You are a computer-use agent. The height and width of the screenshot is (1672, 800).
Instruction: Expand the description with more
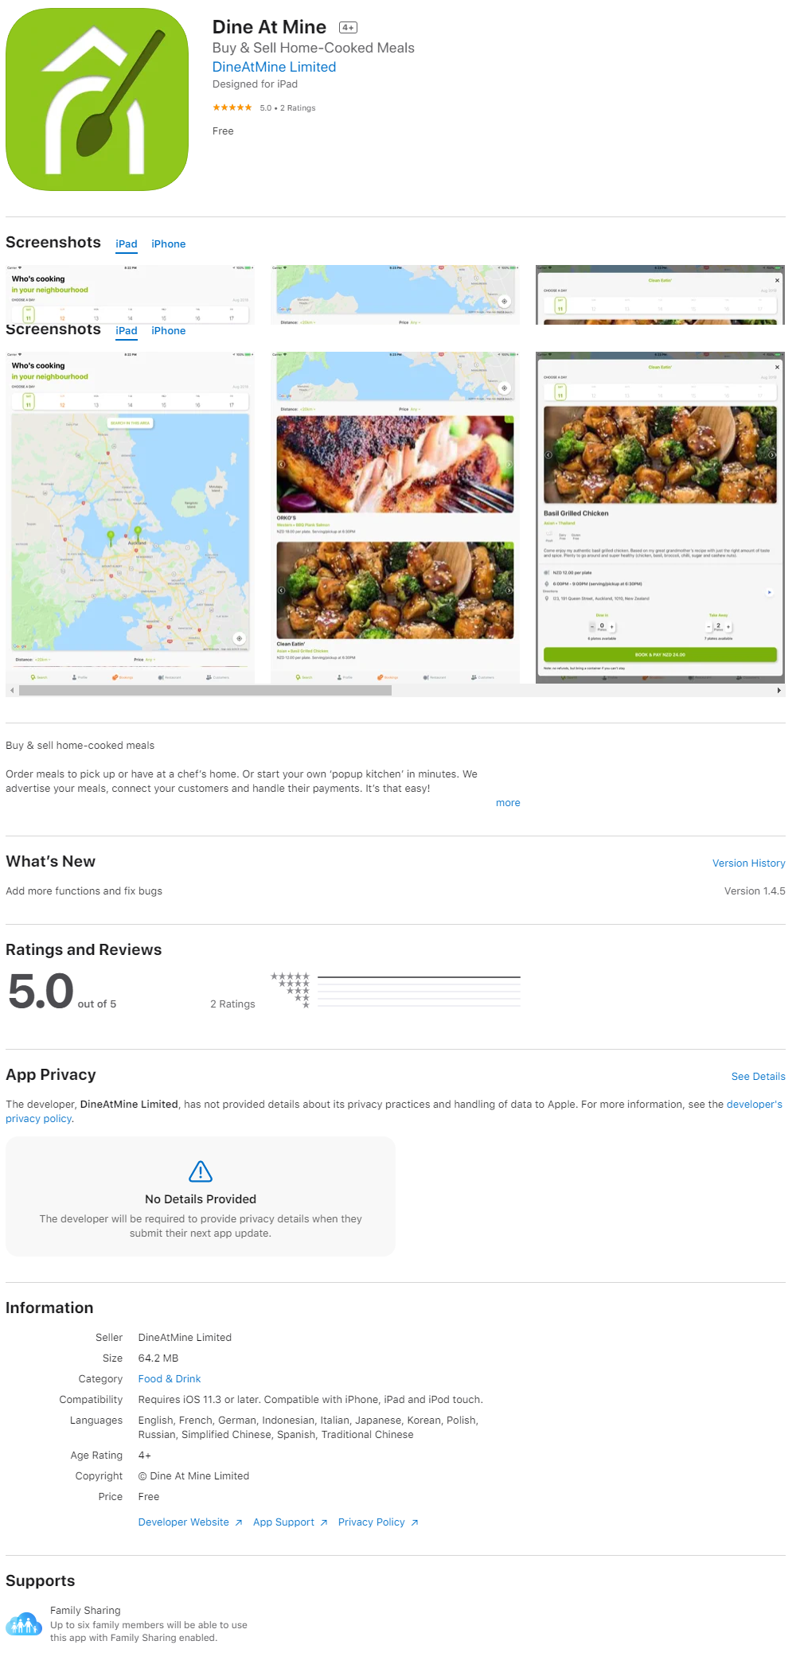click(x=508, y=803)
